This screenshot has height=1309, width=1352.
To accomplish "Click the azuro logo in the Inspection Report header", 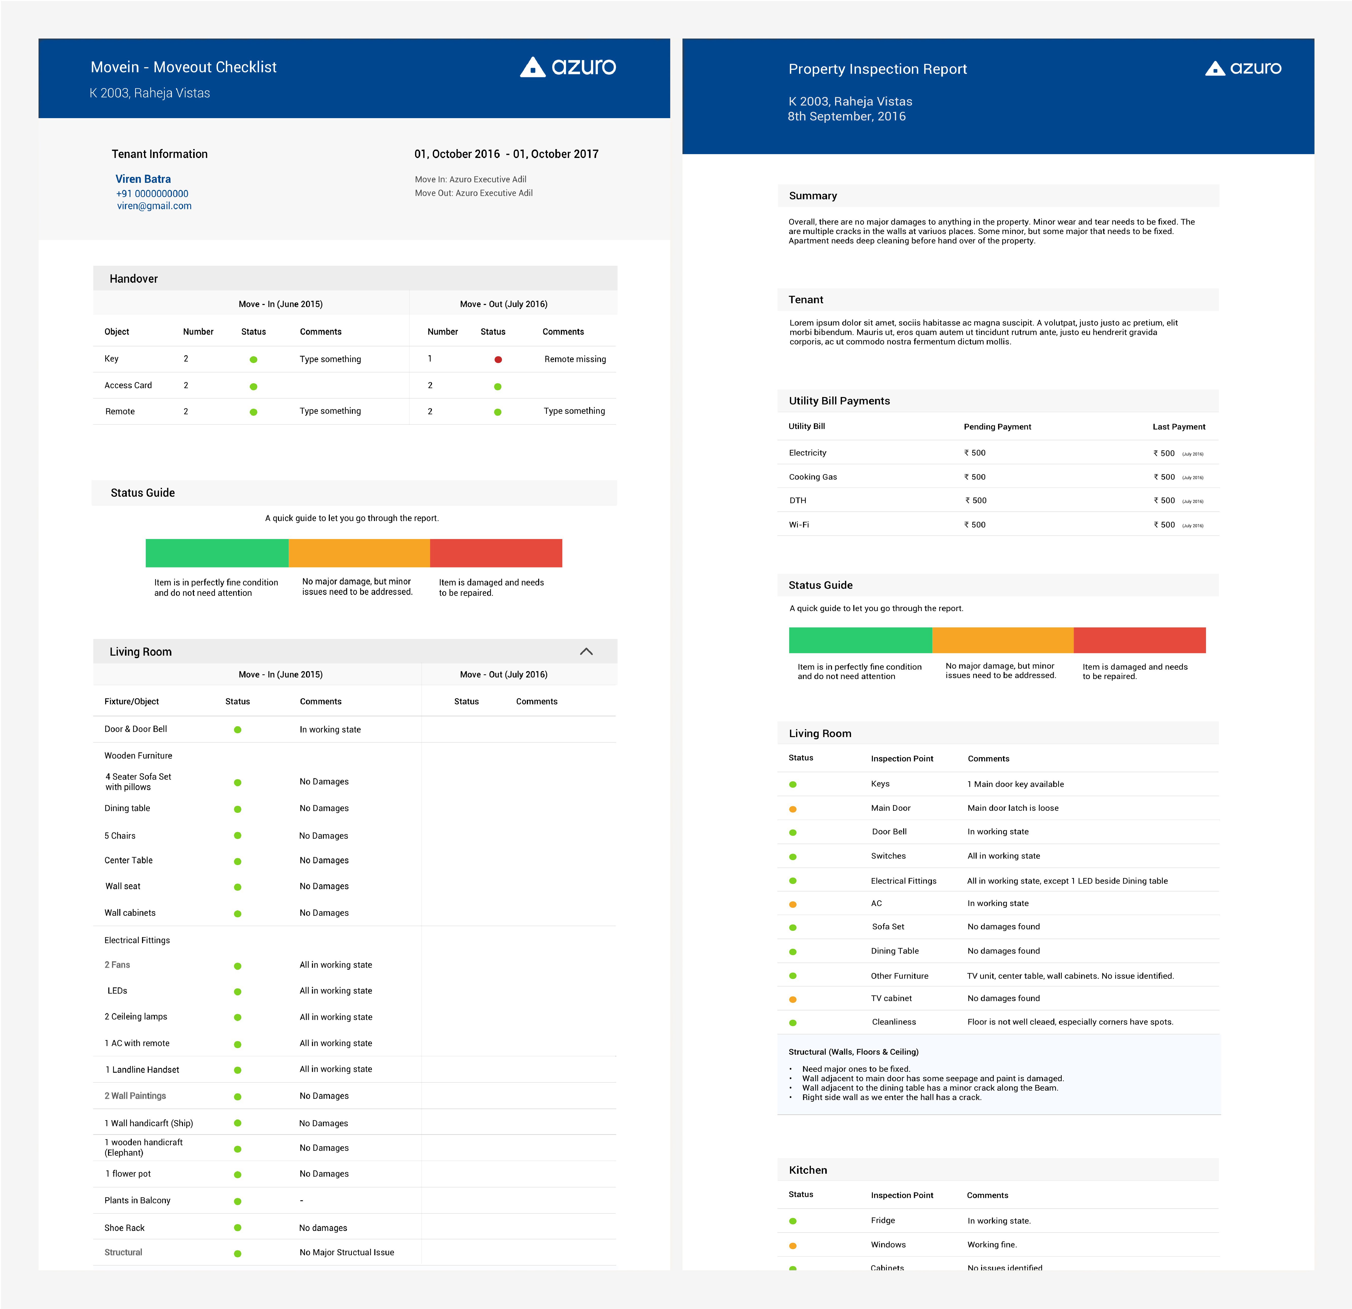I will coord(1243,68).
